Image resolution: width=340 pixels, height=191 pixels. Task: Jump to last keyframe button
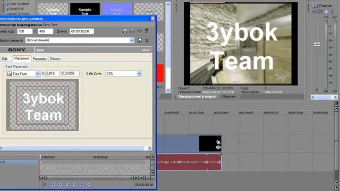pyautogui.click(x=74, y=185)
